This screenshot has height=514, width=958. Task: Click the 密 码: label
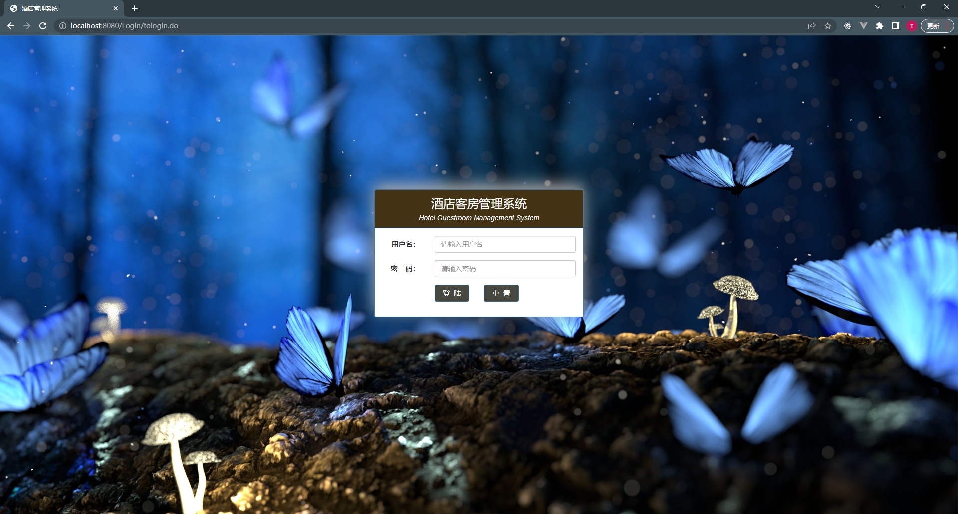(x=403, y=269)
